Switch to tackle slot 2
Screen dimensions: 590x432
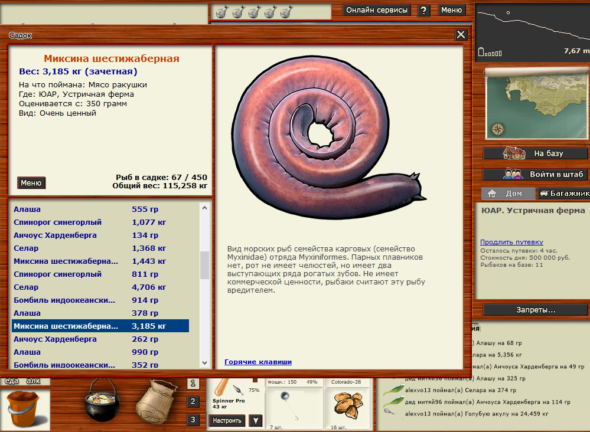[193, 402]
